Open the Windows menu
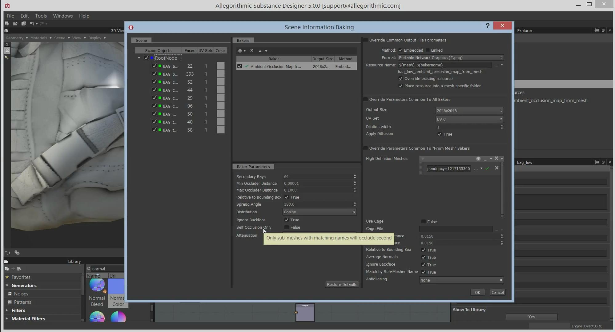 pos(63,16)
